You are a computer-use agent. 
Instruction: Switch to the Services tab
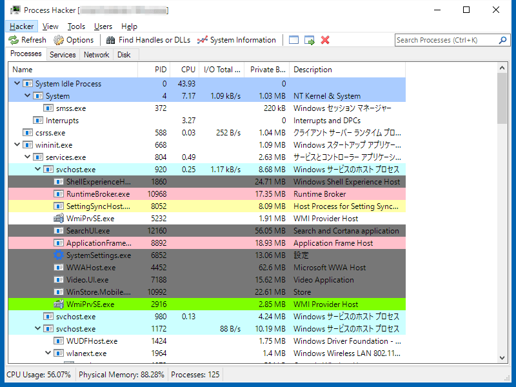(63, 55)
